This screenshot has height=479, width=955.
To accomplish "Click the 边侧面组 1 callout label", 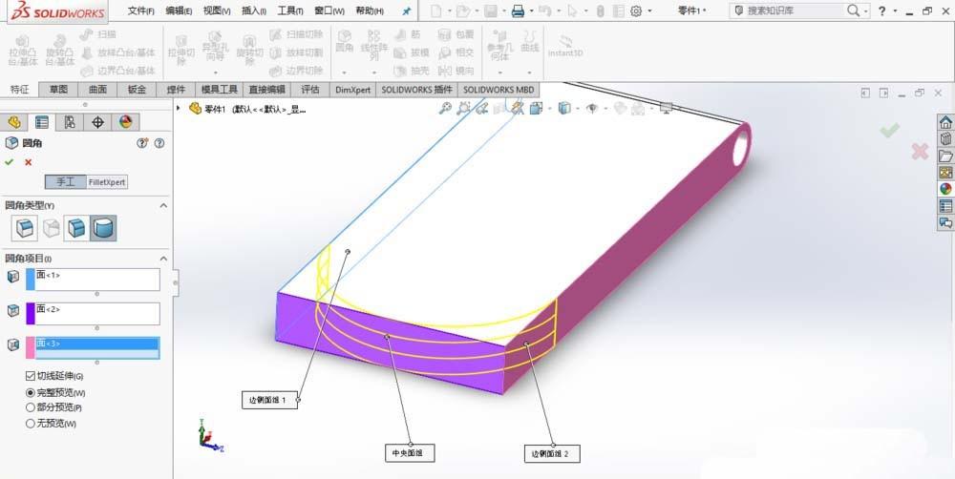I will click(x=269, y=400).
